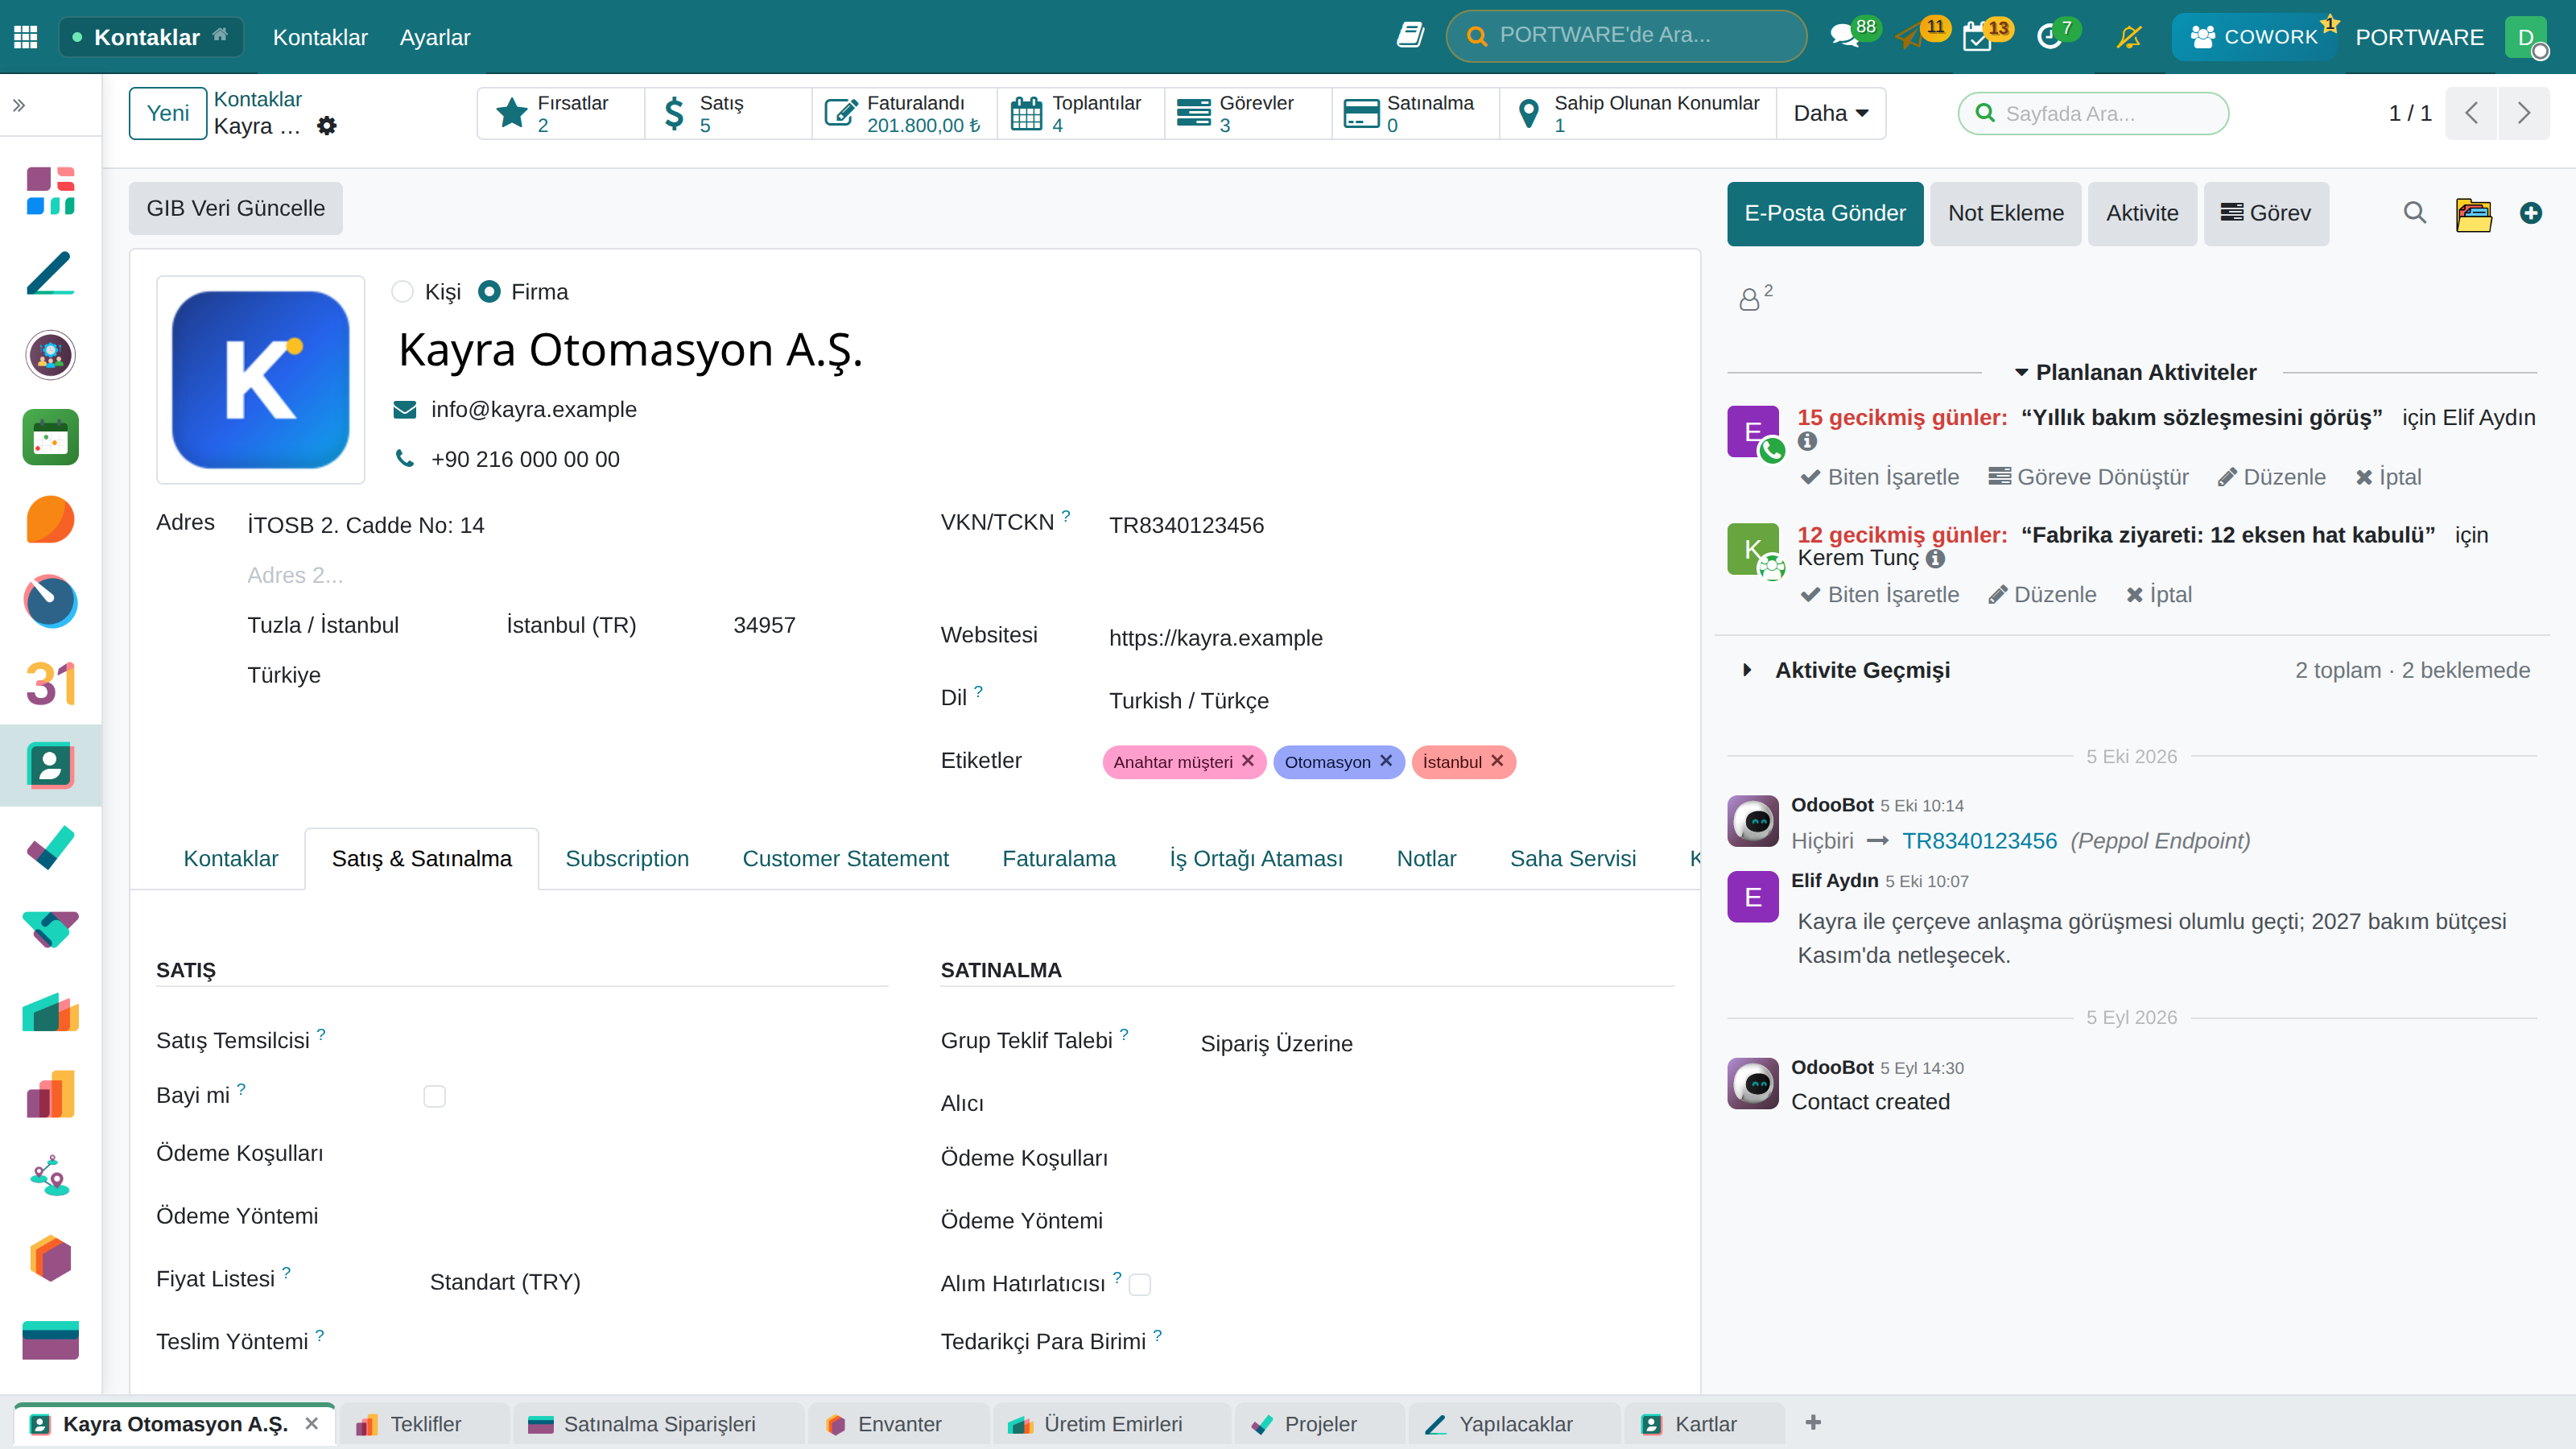This screenshot has height=1449, width=2576.
Task: Collapse the Planlanan Aktiviteler section
Action: coord(2135,372)
